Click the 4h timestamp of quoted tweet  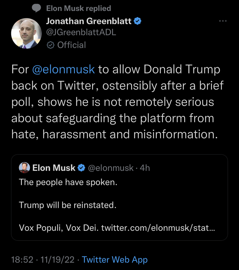coord(145,168)
